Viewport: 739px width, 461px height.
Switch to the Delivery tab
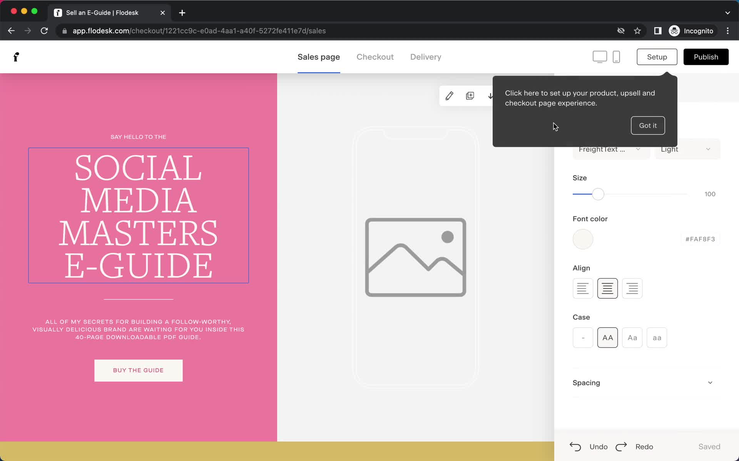[x=425, y=57]
